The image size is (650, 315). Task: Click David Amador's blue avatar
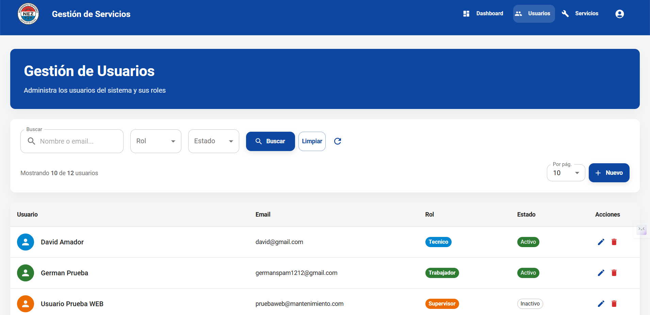(26, 242)
